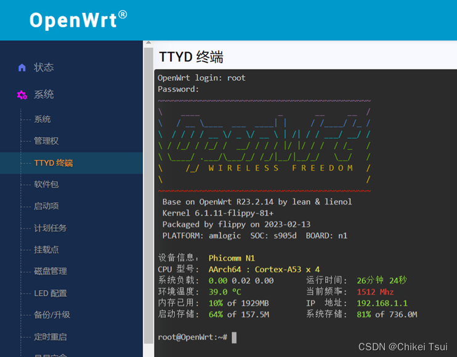Click the '10% of 1929MB' memory value
Image resolution: width=457 pixels, height=357 pixels.
click(x=239, y=303)
